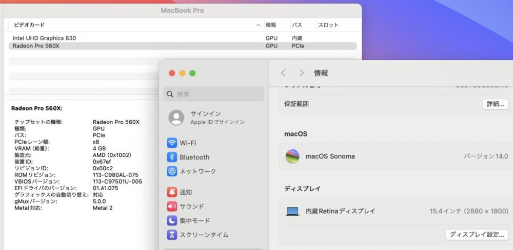513x250 pixels.
Task: Select the Focus mode moon icon
Action: coord(172,221)
